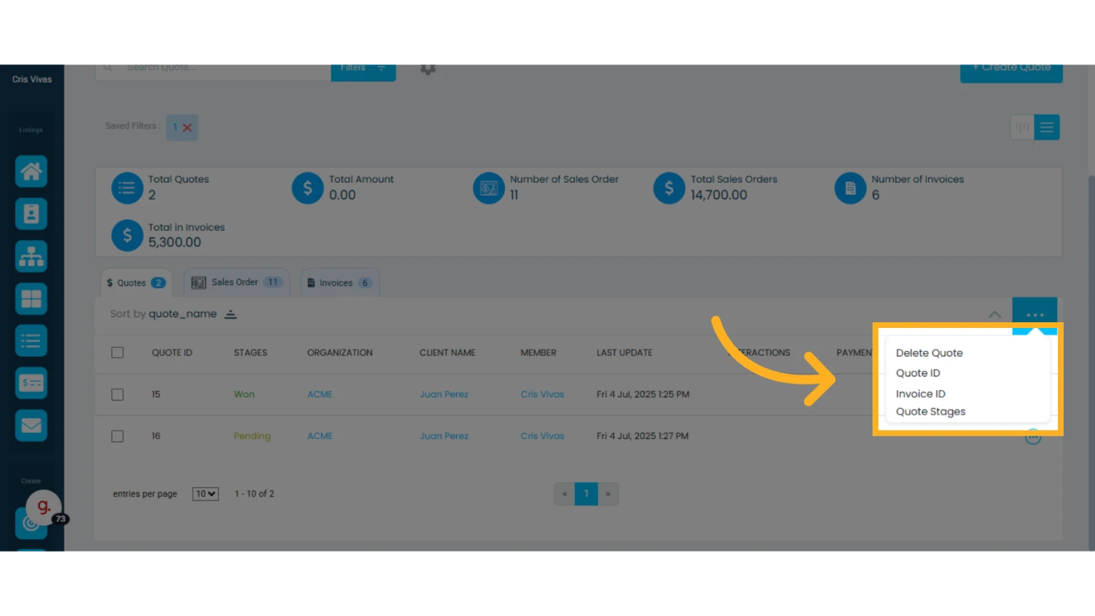
Task: Open Cris Vivas member link for quote 16
Action: pos(543,436)
